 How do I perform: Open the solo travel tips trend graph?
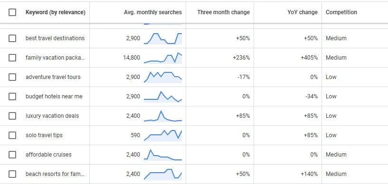point(163,135)
